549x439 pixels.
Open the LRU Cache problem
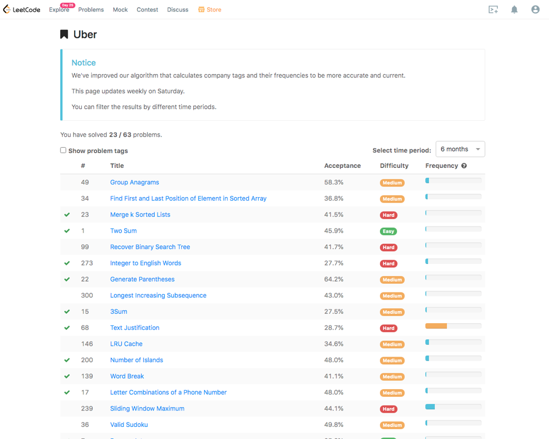tap(126, 344)
